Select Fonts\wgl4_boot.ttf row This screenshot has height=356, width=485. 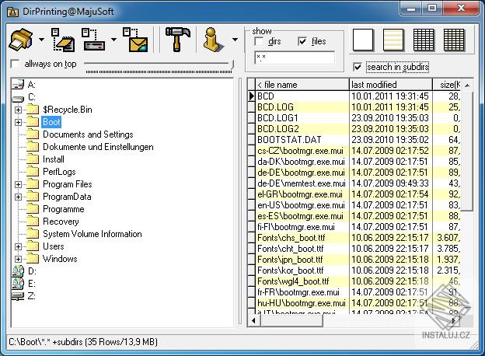point(358,281)
